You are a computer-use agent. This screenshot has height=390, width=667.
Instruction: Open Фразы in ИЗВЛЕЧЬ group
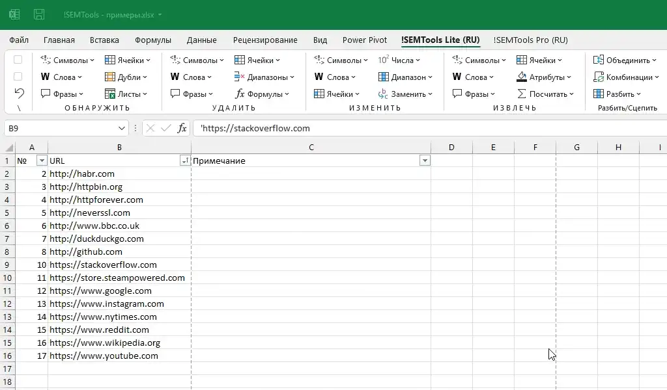[474, 94]
